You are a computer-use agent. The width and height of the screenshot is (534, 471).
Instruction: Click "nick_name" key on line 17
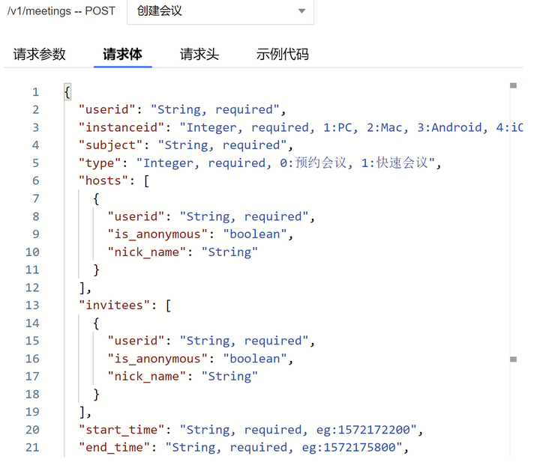pyautogui.click(x=147, y=376)
